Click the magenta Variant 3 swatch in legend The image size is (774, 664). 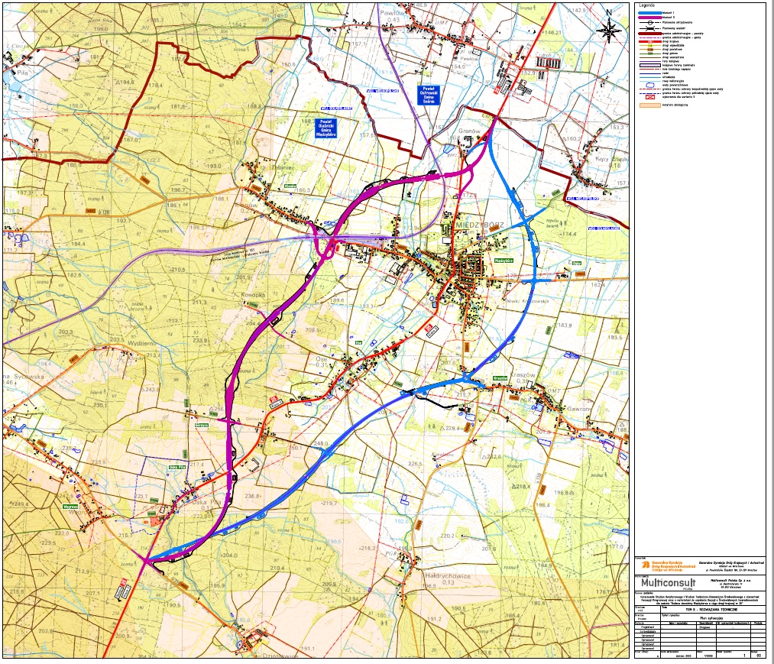(649, 19)
